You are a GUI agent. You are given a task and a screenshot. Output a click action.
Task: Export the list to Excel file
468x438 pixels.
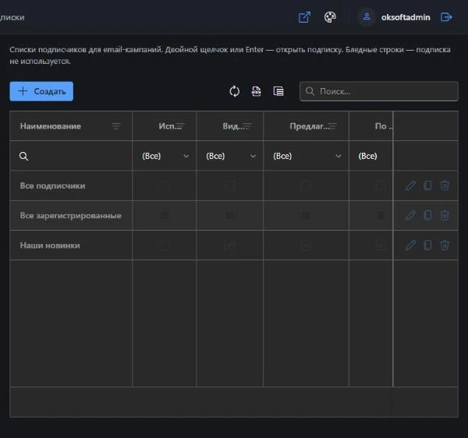[x=256, y=91]
